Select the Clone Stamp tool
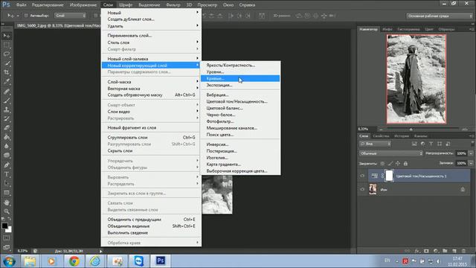 click(7, 109)
